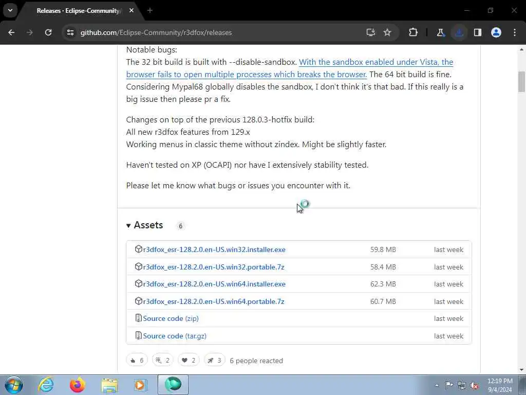Click the muted volume tray icon

coord(474,386)
